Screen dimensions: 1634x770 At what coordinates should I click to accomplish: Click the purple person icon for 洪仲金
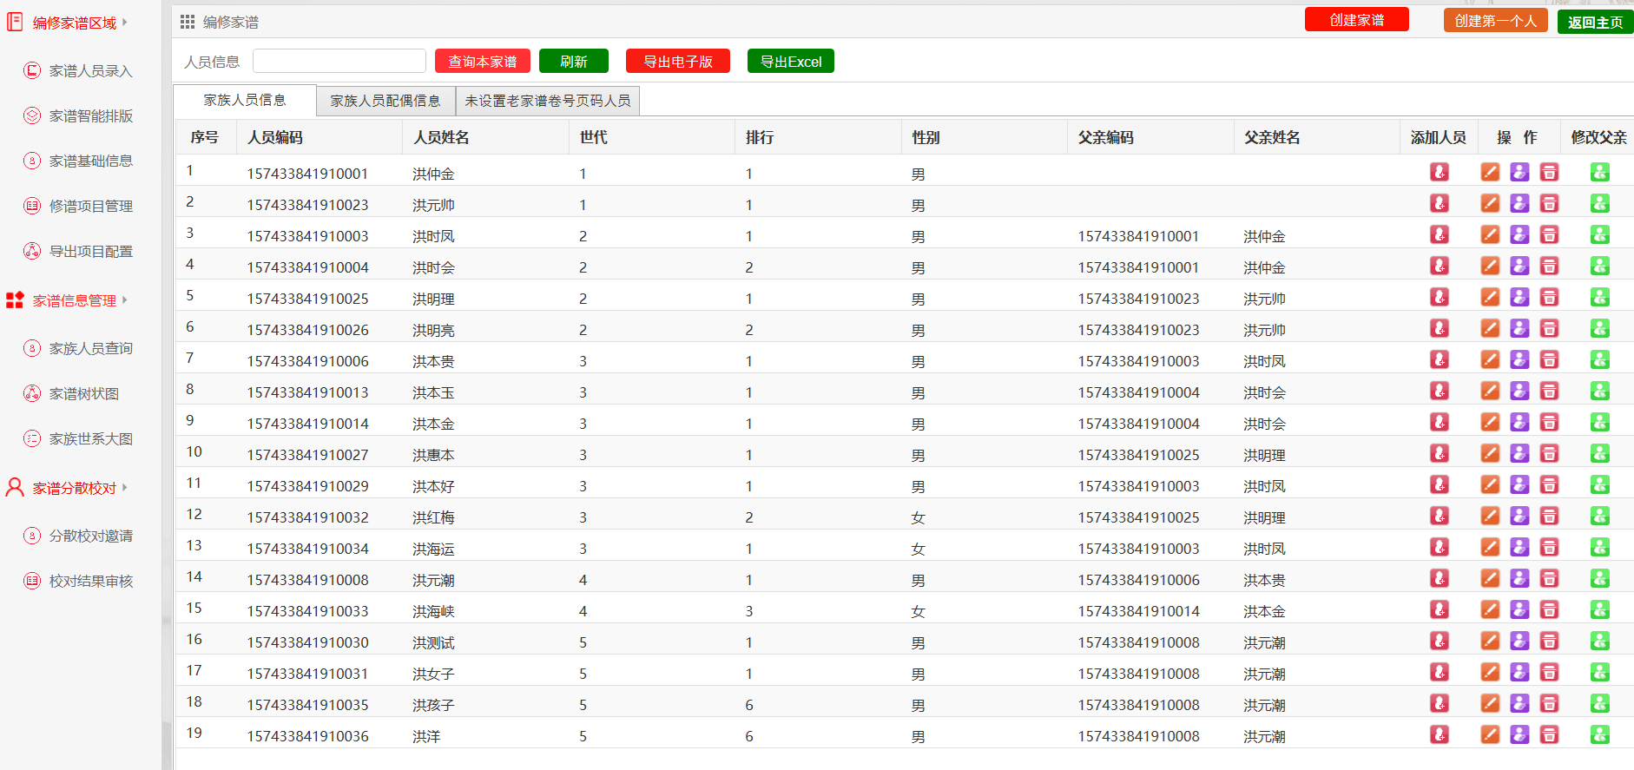(1519, 172)
